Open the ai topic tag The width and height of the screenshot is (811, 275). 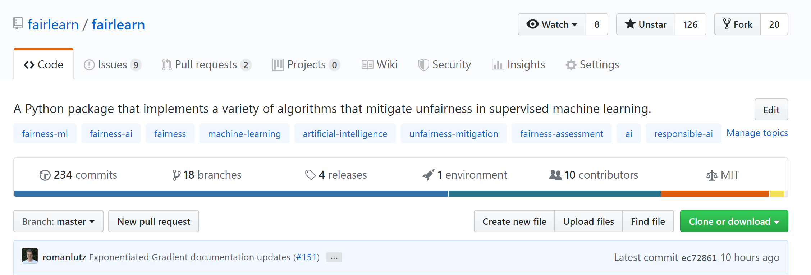click(x=629, y=133)
